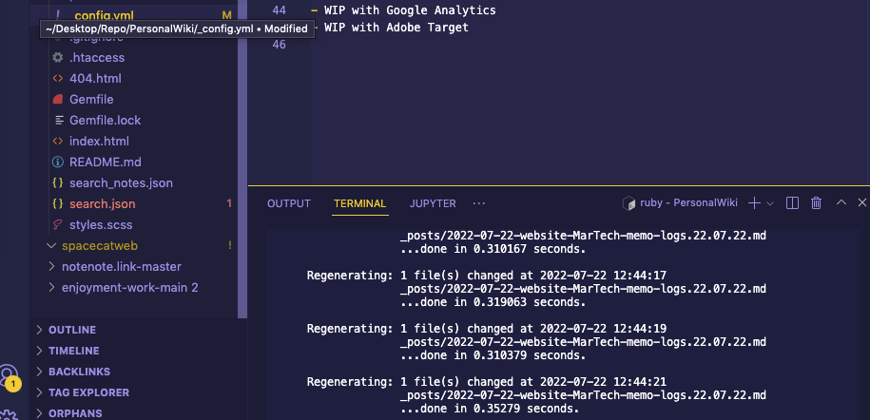Open the README.md file

[105, 162]
